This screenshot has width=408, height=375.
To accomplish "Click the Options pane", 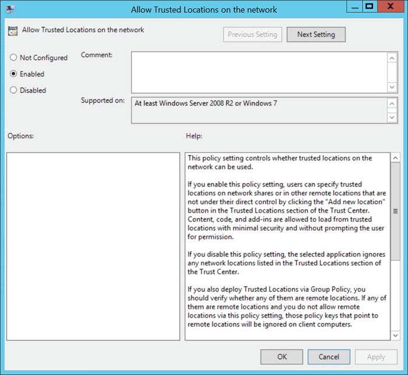I will coord(93,246).
